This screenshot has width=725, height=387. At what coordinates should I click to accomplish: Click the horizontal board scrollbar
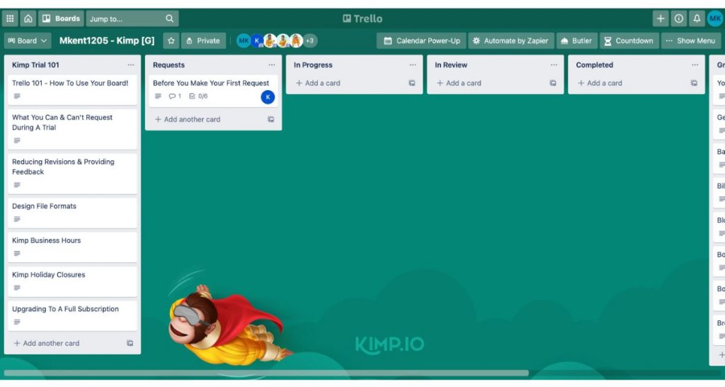point(266,373)
